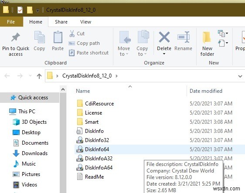Click the Paste shortcut icon
The image size is (245, 193).
click(x=72, y=53)
